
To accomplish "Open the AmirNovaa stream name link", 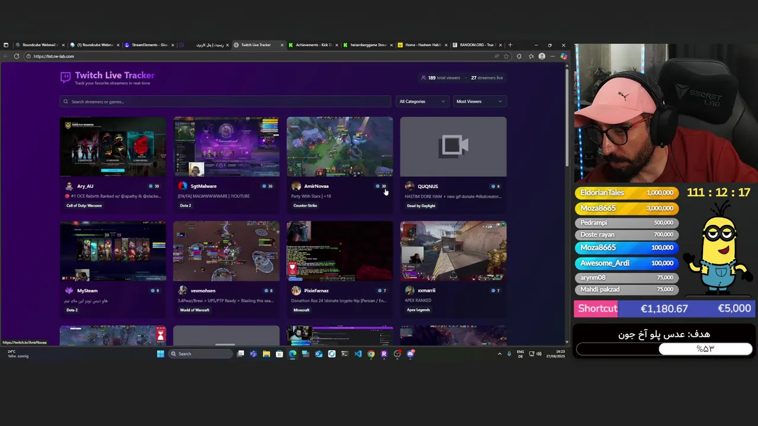I will click(x=316, y=186).
